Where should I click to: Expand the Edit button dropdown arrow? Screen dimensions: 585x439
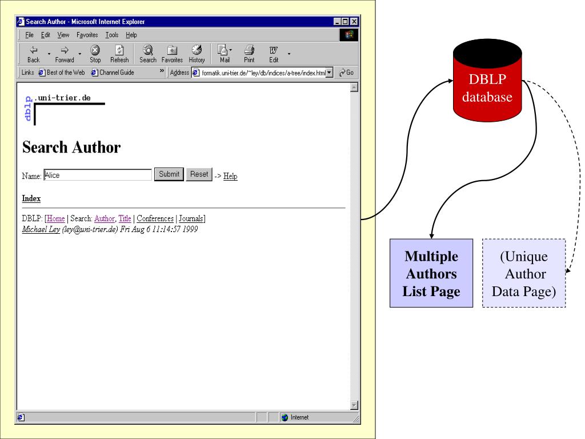289,54
